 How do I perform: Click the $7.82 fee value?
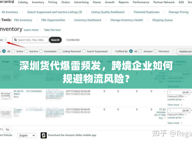point(162,109)
